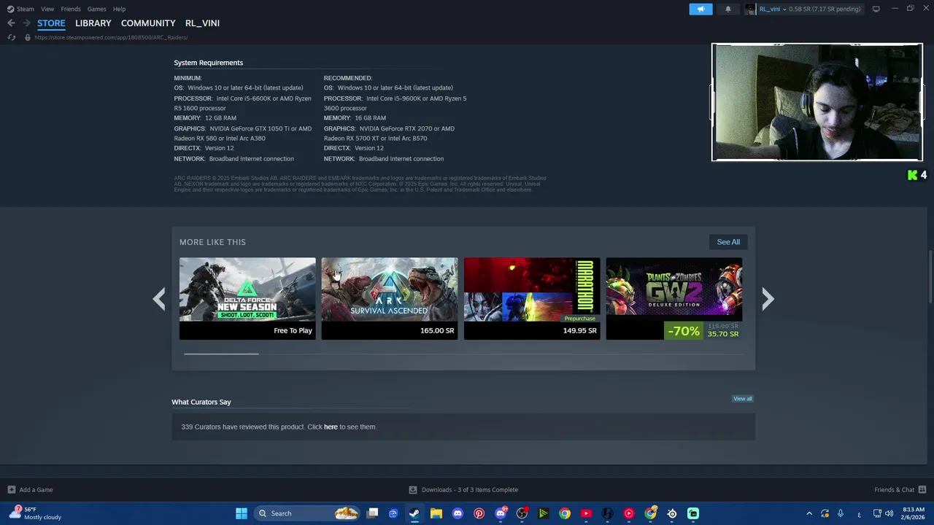Open Discord icon with 9+ notification badge
Screen dimensions: 934x525
501,513
